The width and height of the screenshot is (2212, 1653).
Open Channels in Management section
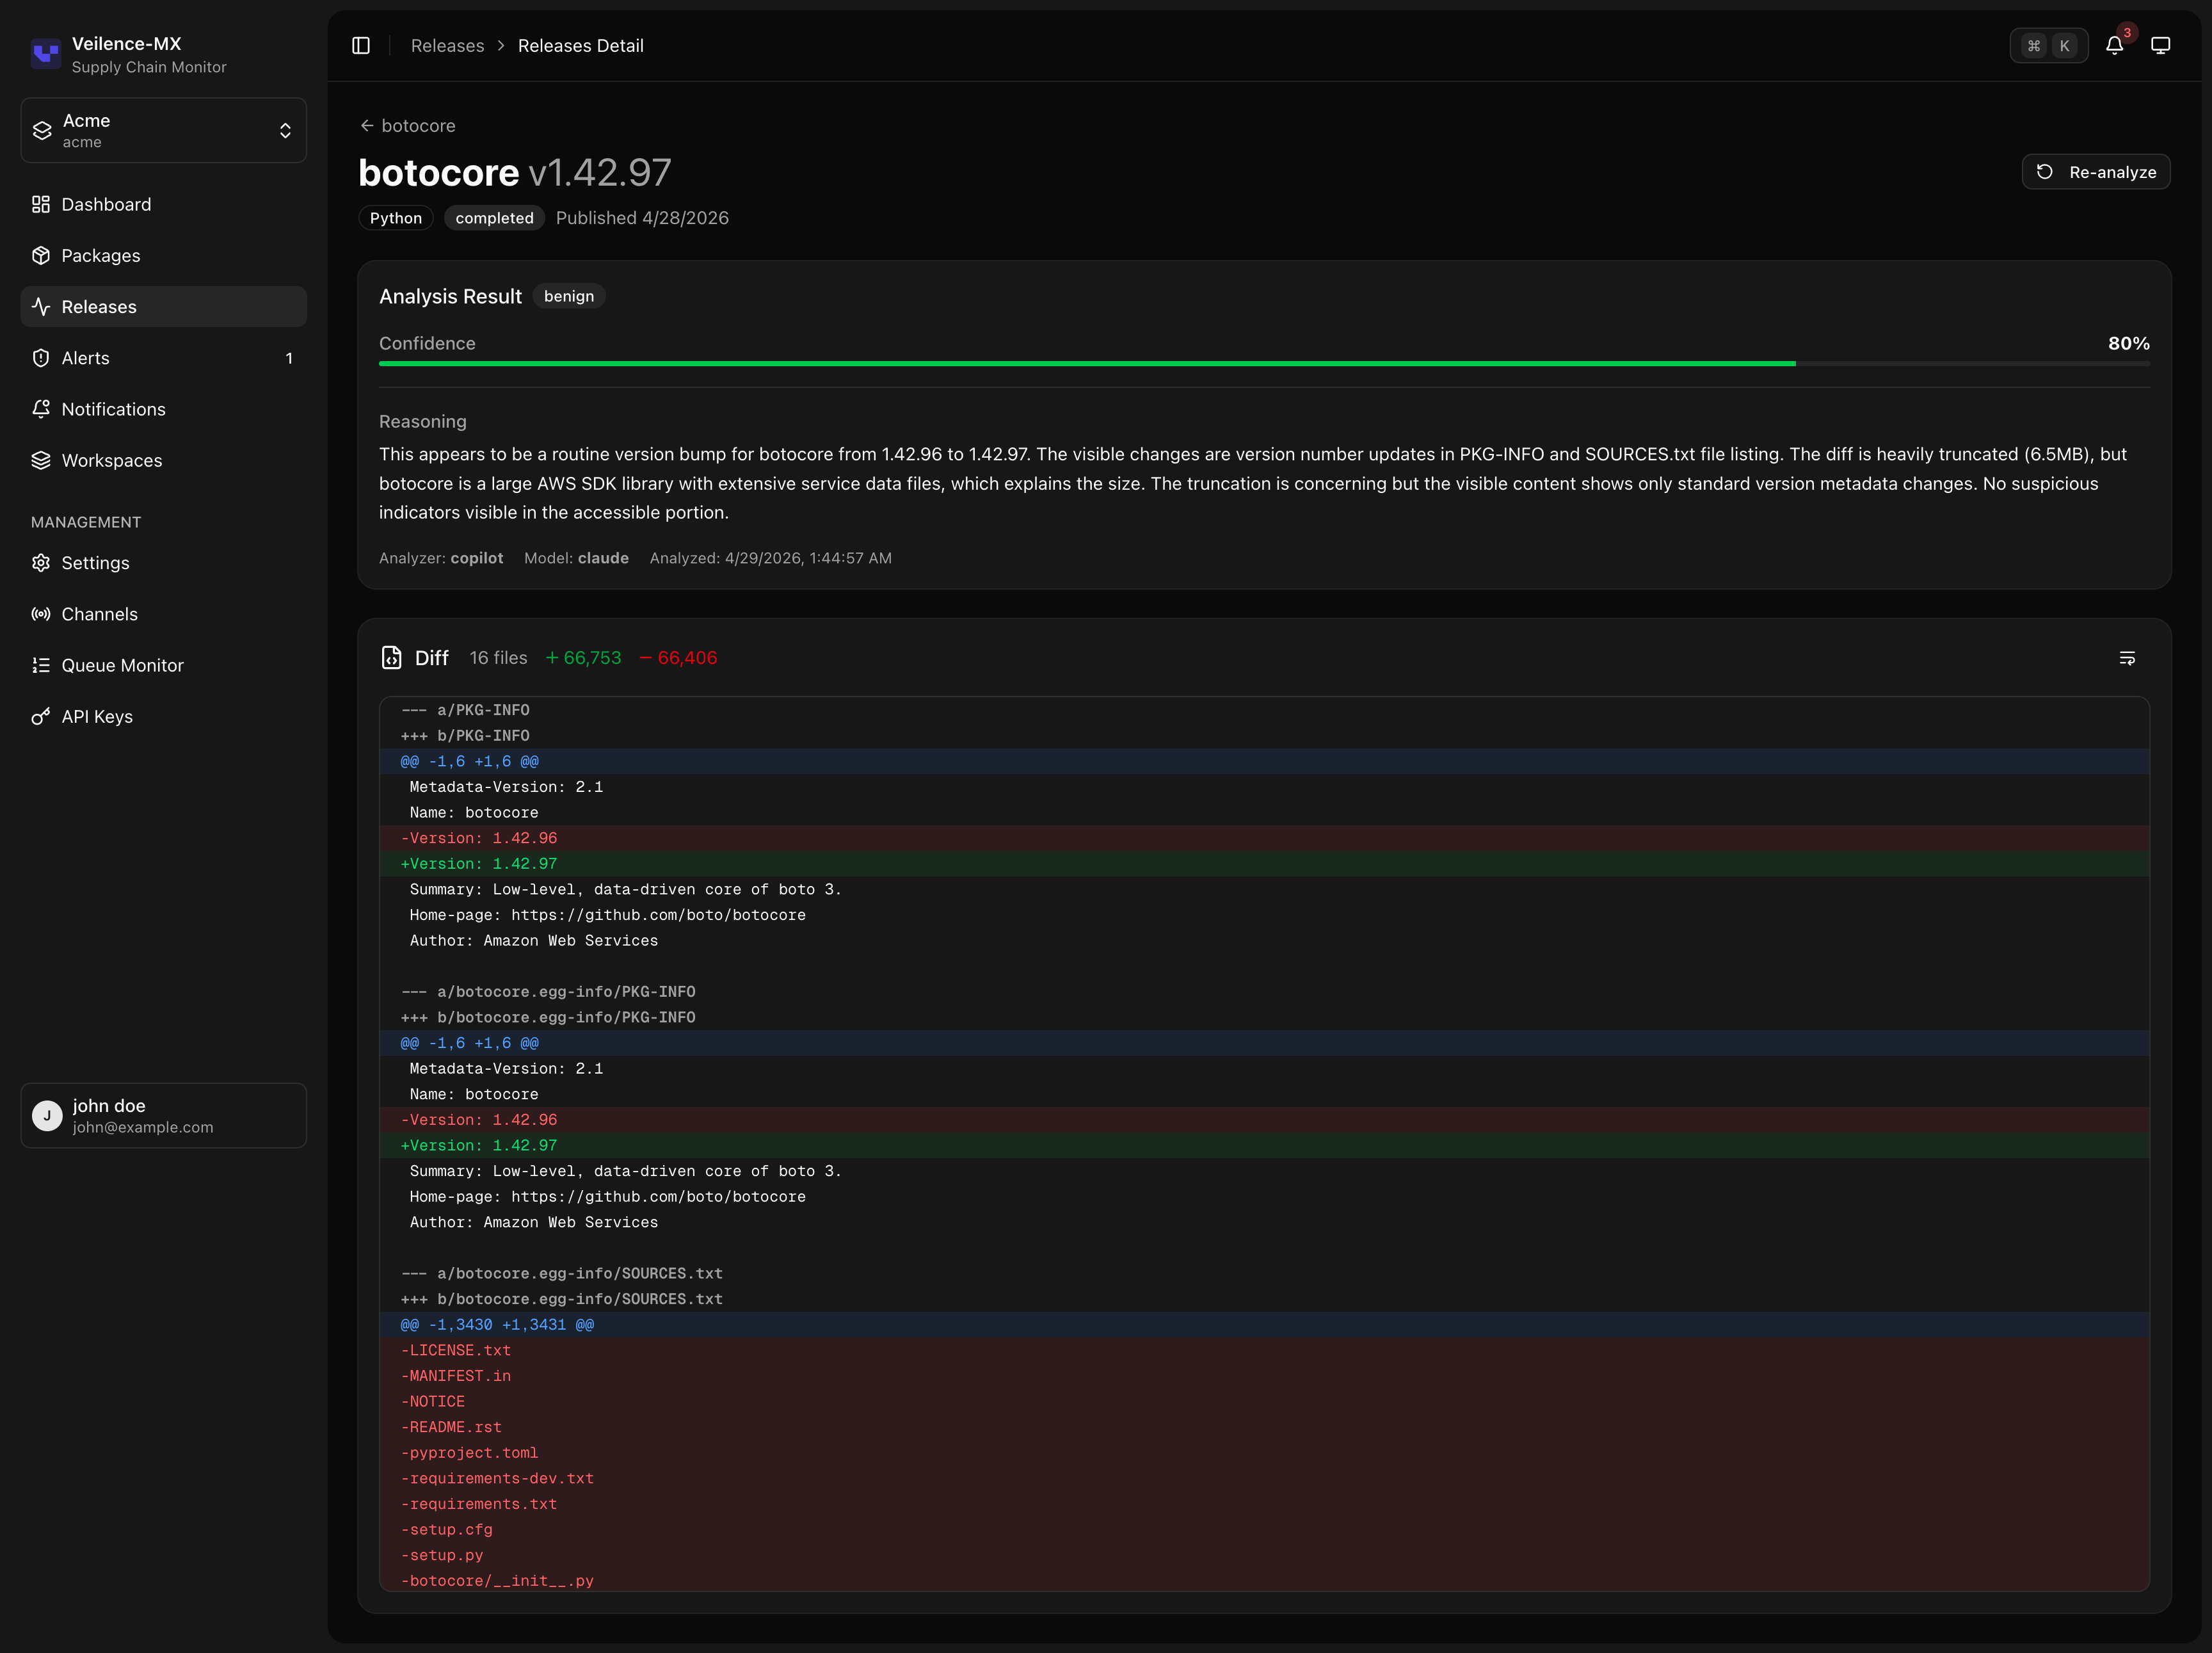pyautogui.click(x=164, y=614)
